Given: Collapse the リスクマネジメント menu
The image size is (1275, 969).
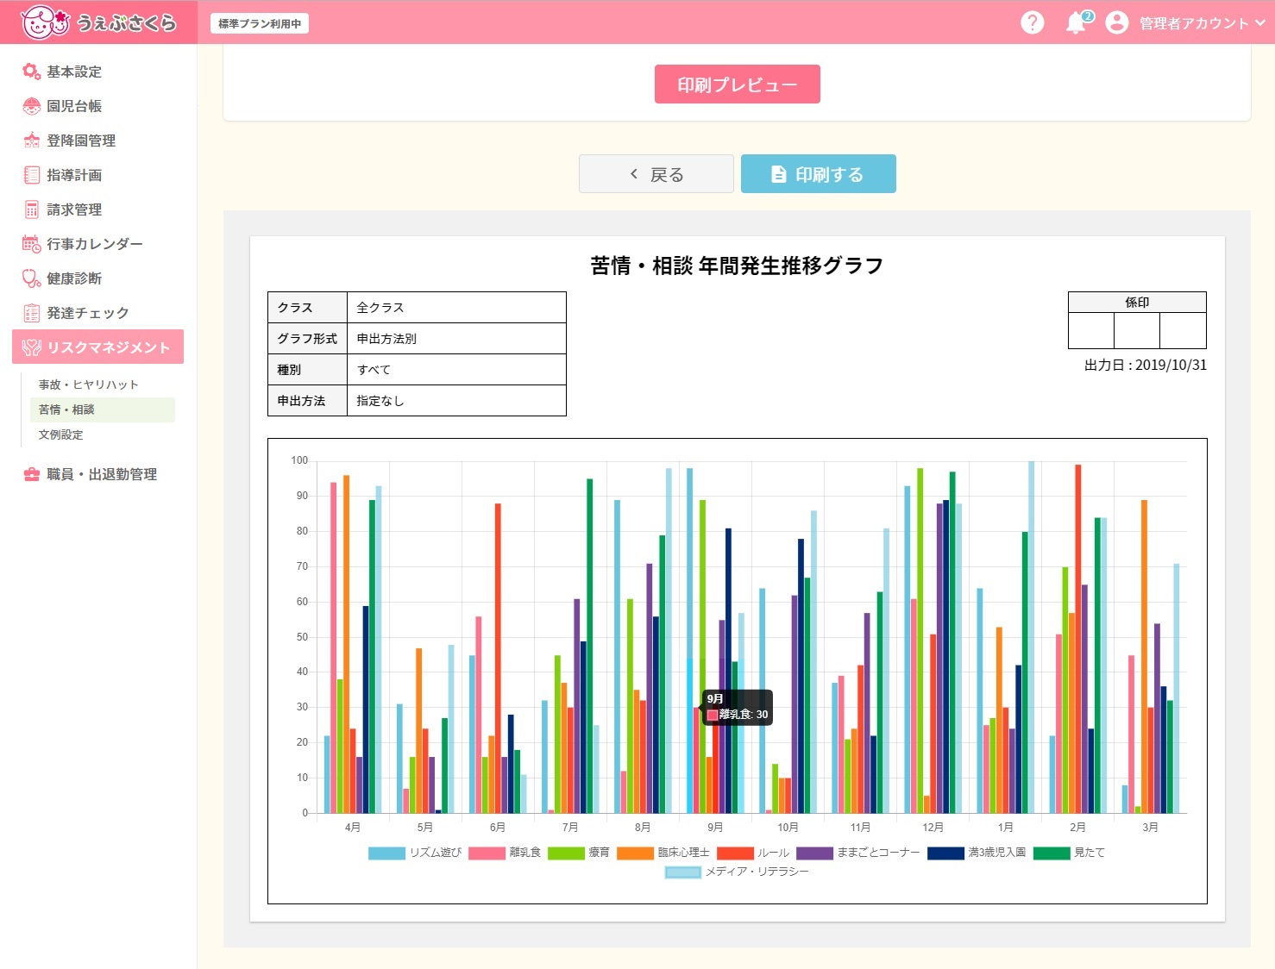Looking at the screenshot, I should 97,347.
